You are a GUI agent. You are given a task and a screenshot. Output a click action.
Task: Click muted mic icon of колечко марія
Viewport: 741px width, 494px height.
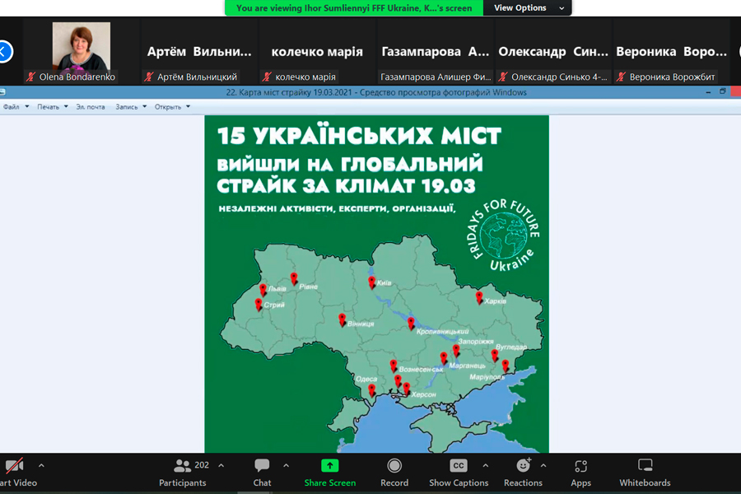coord(267,77)
